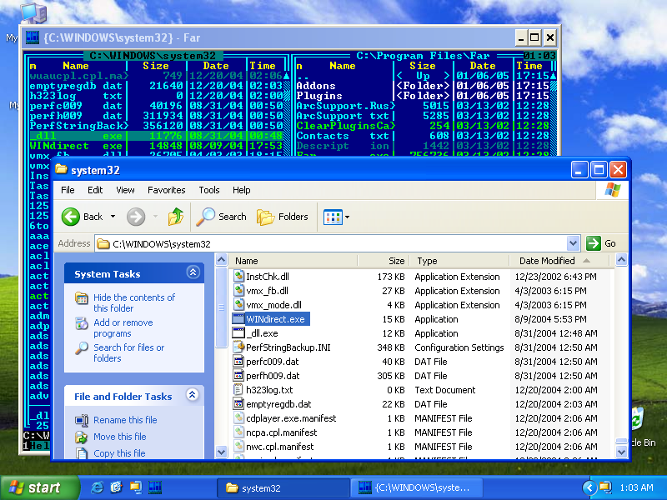Select the vmx_fb.dll file icon

coord(238,290)
